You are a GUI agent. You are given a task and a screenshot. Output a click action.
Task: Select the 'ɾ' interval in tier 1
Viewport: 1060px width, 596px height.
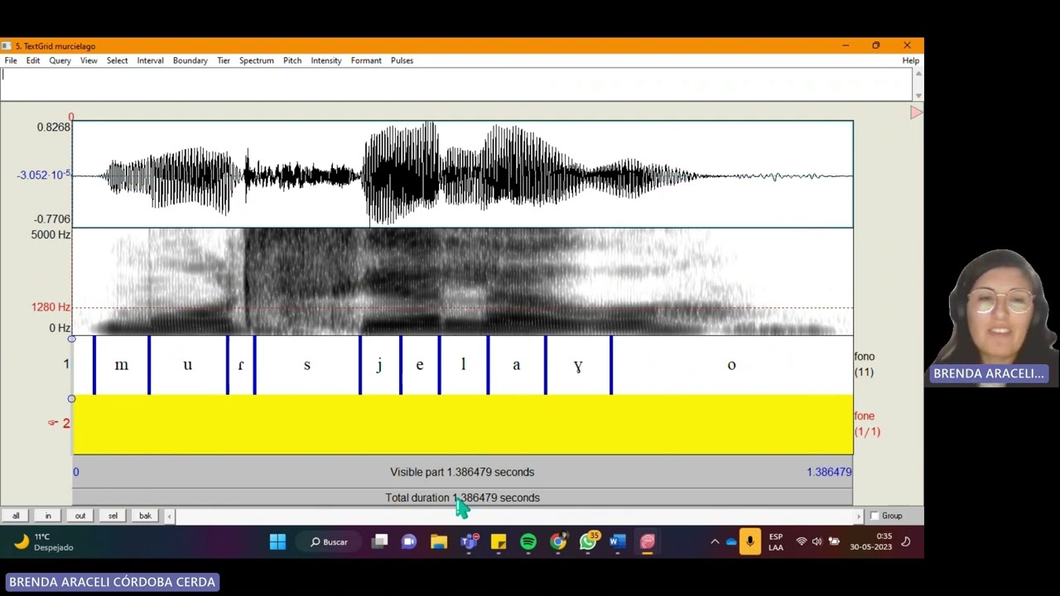tap(241, 365)
